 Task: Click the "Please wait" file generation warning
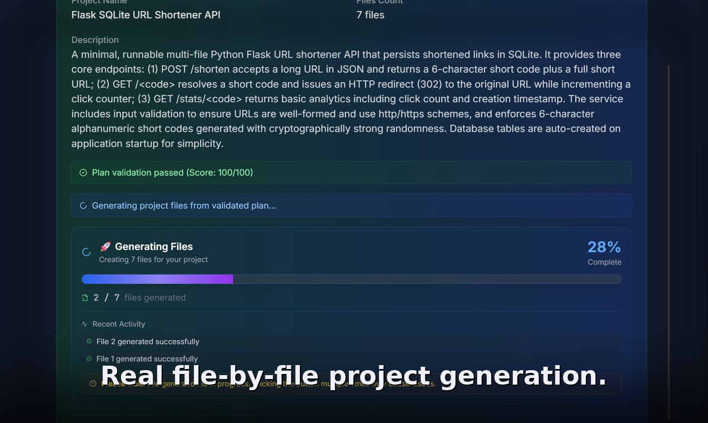(351, 383)
